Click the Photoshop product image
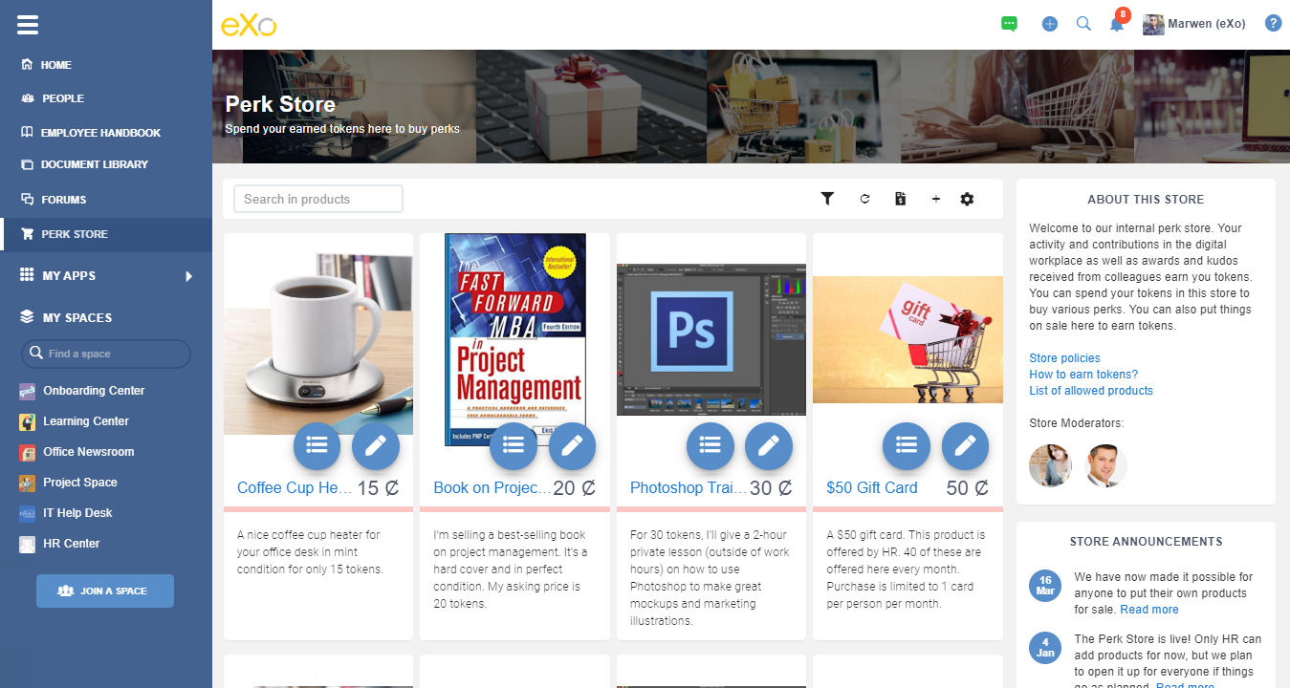This screenshot has height=688, width=1290. [x=711, y=339]
